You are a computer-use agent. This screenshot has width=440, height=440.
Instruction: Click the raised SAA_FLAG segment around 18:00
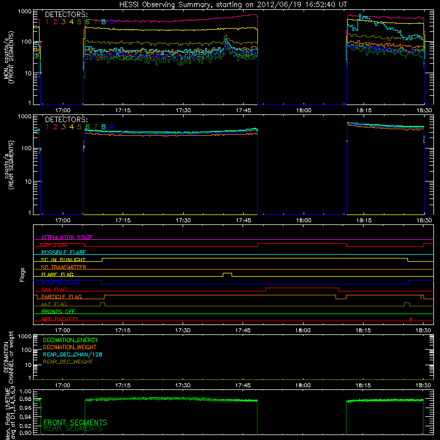point(302,288)
